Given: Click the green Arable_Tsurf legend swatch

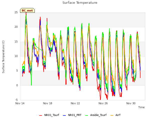Looking at the screenshot, I should tap(86, 115).
